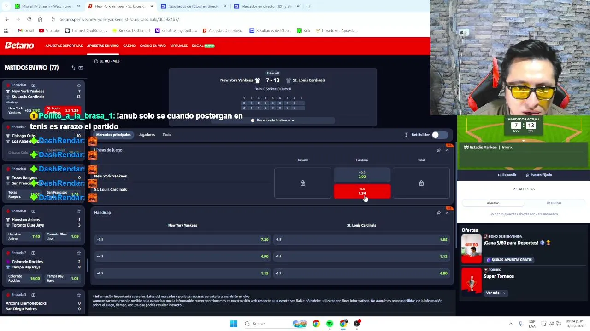Image resolution: width=590 pixels, height=331 pixels.
Task: Show hidden system tray icons
Action: [x=510, y=324]
